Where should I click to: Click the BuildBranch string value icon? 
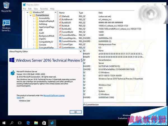[60, 19]
